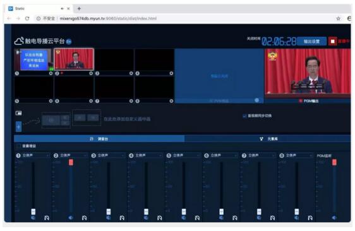This screenshot has width=355, height=231.
Task: Open settings gear of input source 1
Action: 51,73
